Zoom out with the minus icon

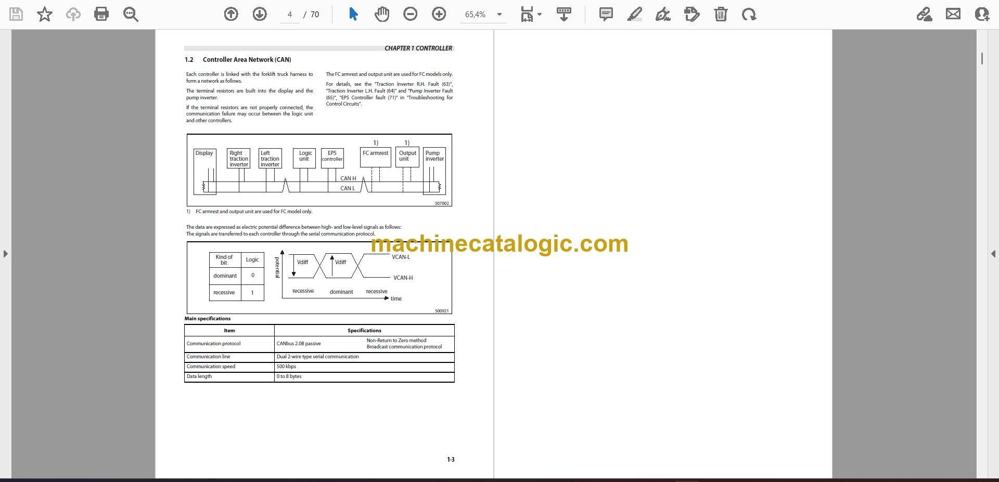pos(411,14)
